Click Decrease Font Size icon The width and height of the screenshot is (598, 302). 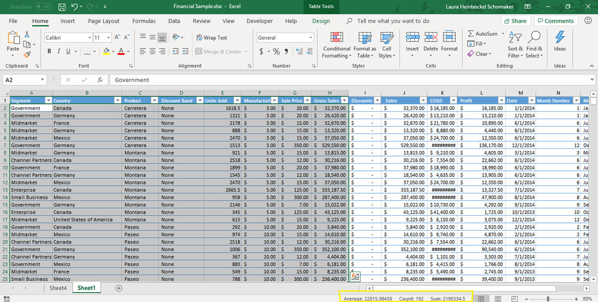[127, 37]
